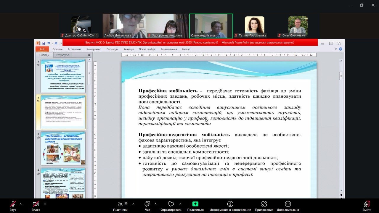379x213 pixels.
Task: Open the Участники participants list
Action: [x=120, y=204]
